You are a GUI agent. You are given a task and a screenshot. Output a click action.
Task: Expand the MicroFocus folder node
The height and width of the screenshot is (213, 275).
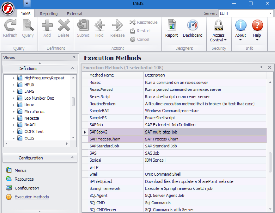point(13,111)
